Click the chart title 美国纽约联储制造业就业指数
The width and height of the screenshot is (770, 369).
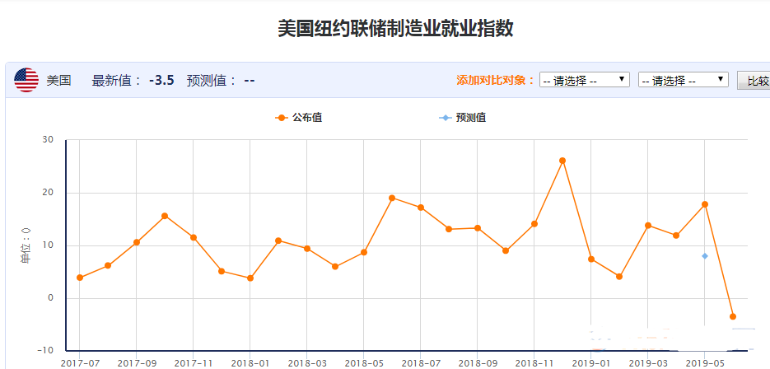(x=395, y=28)
